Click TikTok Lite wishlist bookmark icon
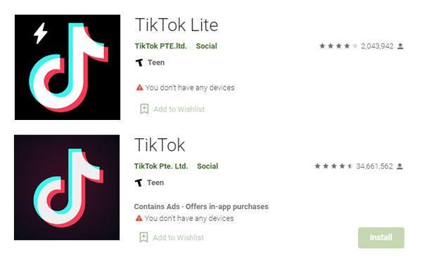 point(144,109)
